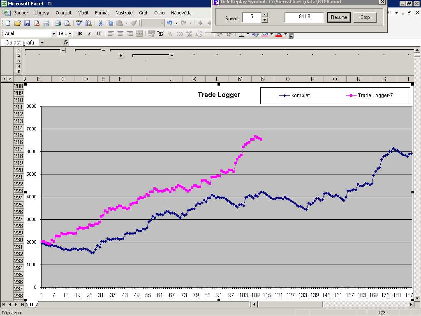The width and height of the screenshot is (421, 316).
Task: Open the Úpravy menu
Action: pyautogui.click(x=42, y=13)
